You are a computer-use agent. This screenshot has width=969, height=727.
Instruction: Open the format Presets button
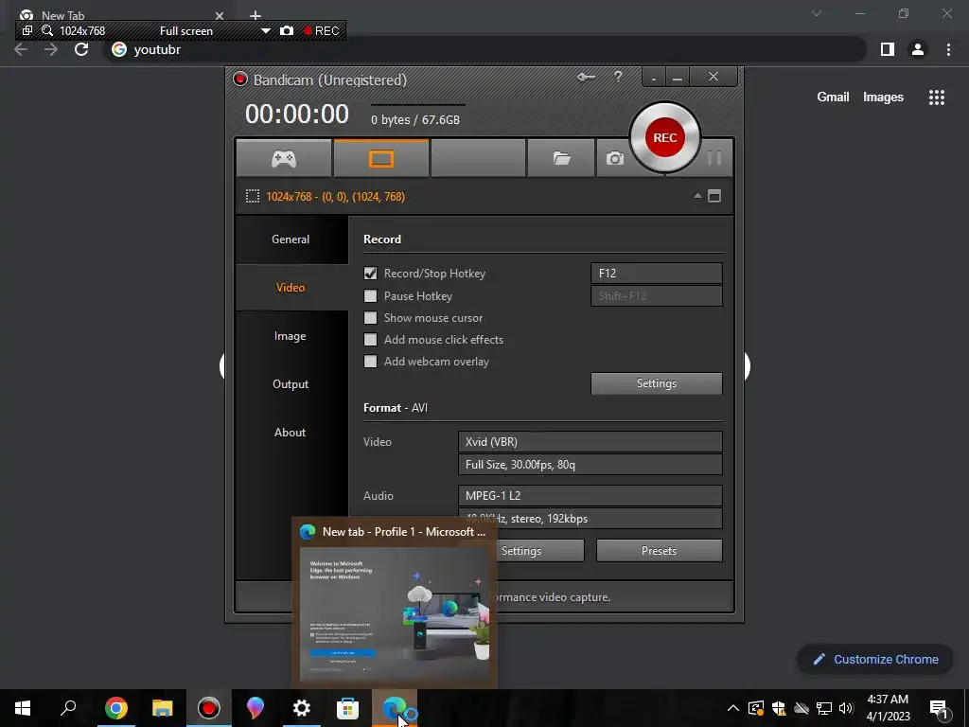tap(659, 551)
